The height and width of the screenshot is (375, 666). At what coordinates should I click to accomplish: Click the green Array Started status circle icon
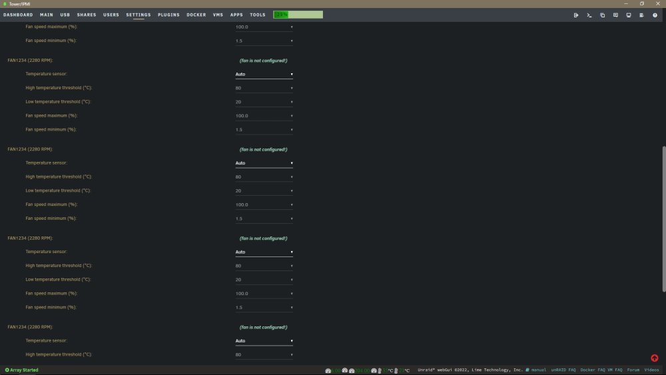(7, 370)
